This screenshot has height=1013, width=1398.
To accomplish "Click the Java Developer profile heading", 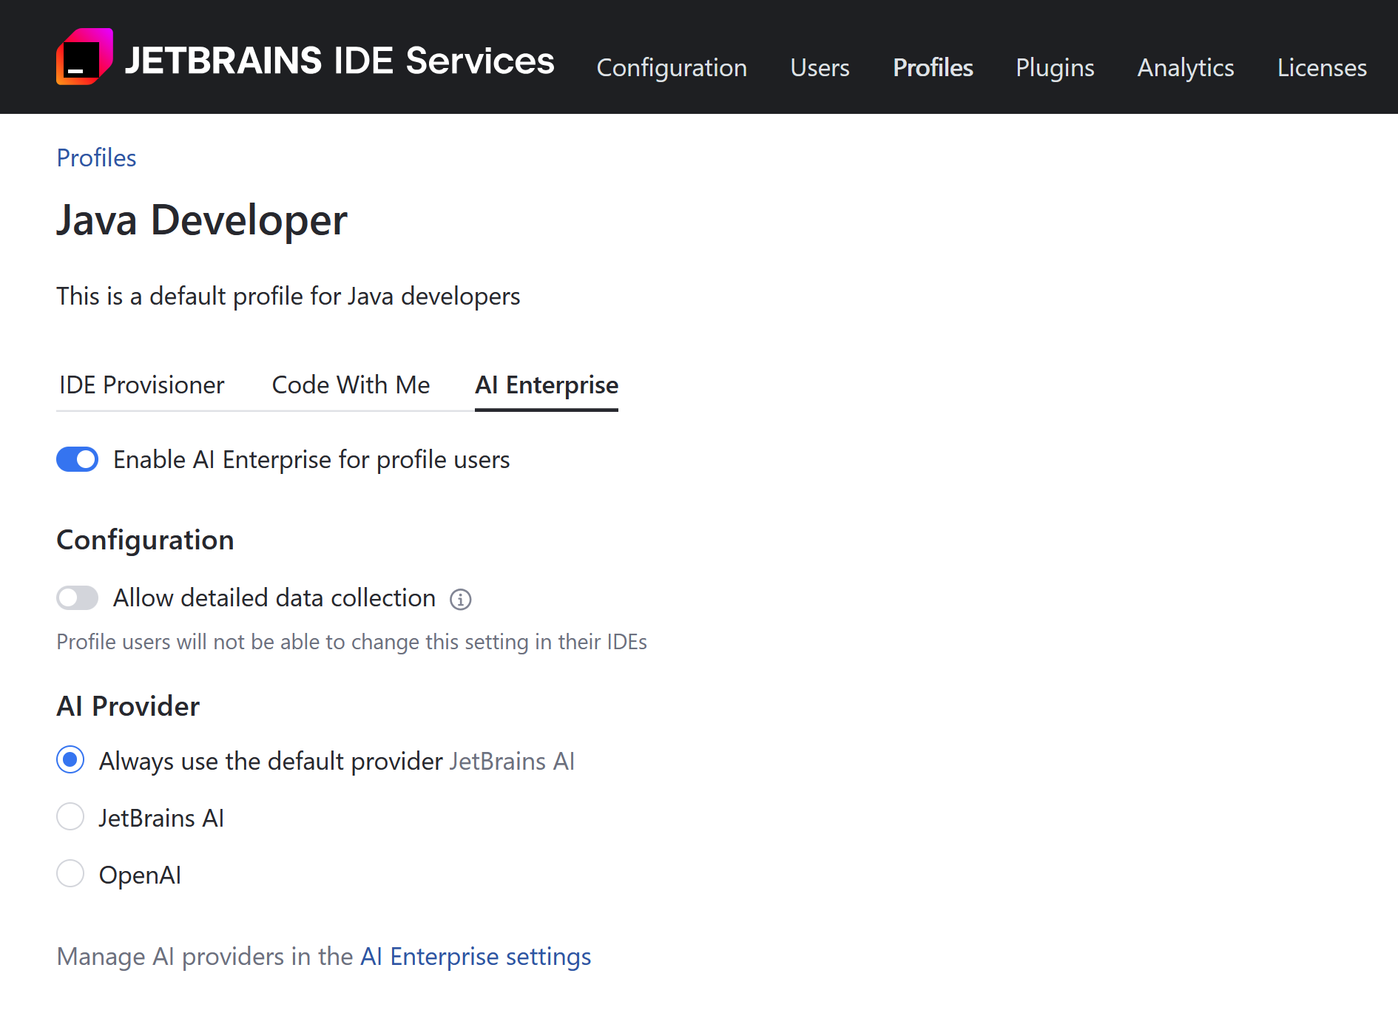I will point(202,220).
